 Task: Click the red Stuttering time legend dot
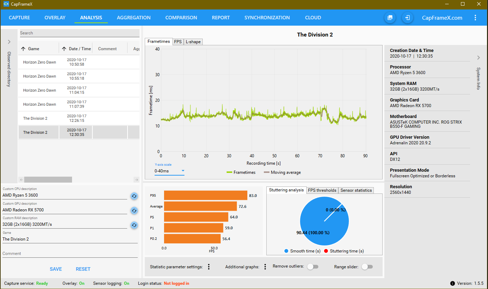click(x=326, y=251)
